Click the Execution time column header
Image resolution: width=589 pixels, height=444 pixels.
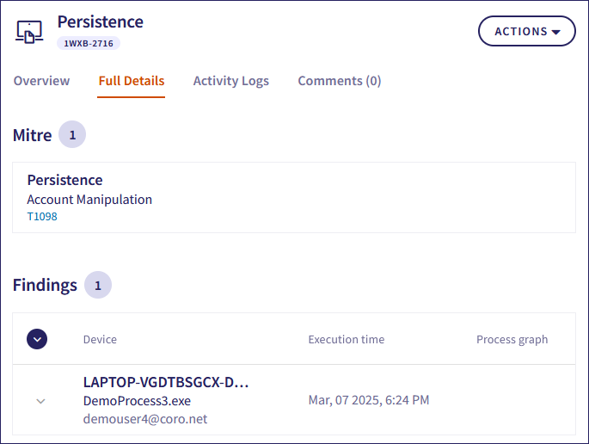tap(346, 339)
